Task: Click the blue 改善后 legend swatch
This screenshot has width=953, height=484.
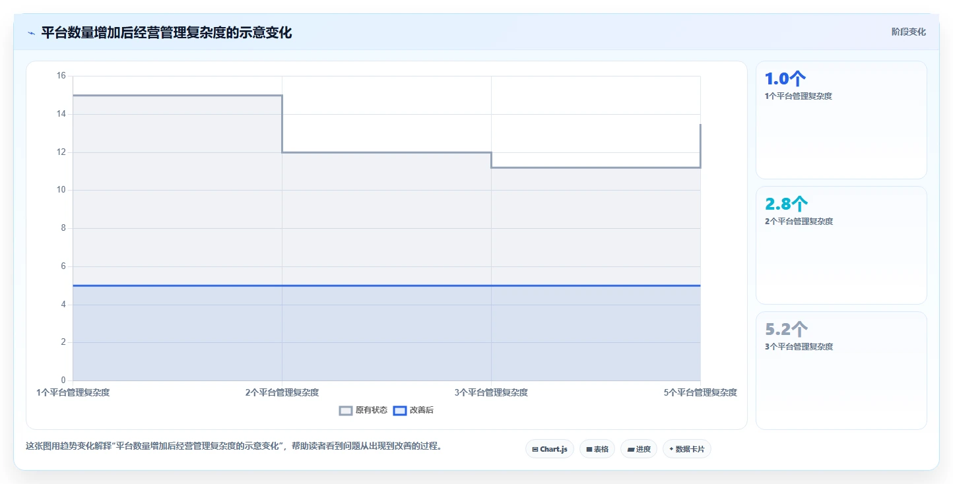Action: [x=399, y=410]
